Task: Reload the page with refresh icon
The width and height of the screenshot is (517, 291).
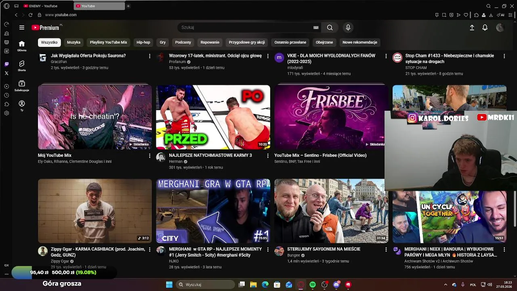Action: click(x=30, y=15)
